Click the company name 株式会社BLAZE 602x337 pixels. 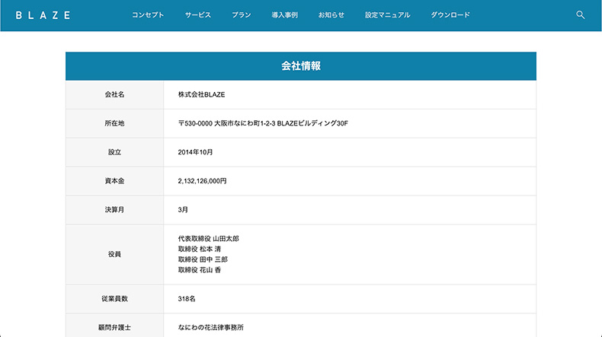201,95
